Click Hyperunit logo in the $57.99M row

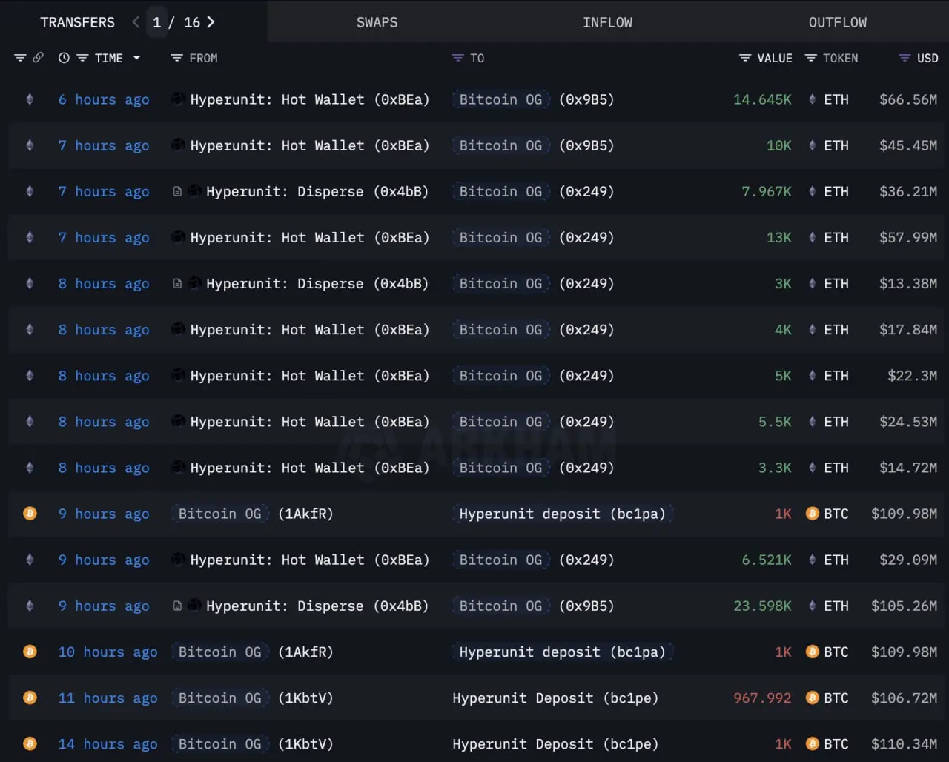[x=178, y=236]
